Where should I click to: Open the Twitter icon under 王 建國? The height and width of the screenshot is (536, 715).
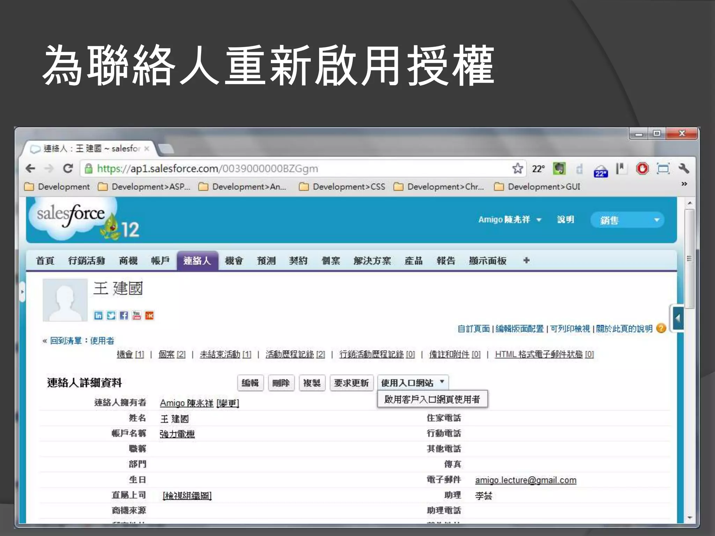pyautogui.click(x=111, y=315)
